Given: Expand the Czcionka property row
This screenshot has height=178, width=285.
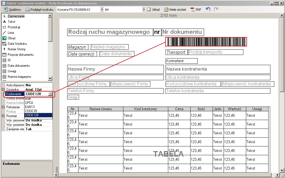Looking at the screenshot, I should pyautogui.click(x=3, y=90).
